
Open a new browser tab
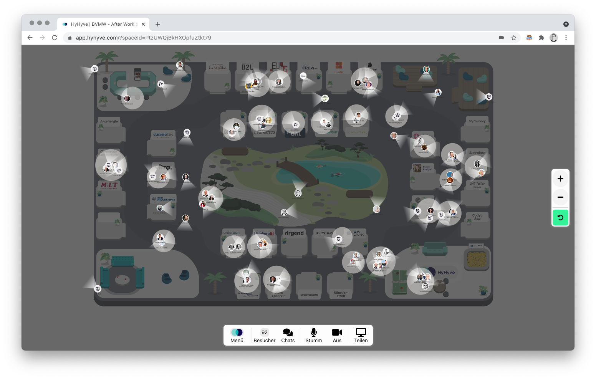point(158,24)
